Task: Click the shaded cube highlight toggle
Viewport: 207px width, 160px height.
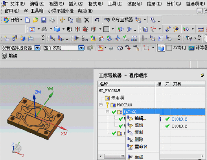Action: (x=161, y=48)
